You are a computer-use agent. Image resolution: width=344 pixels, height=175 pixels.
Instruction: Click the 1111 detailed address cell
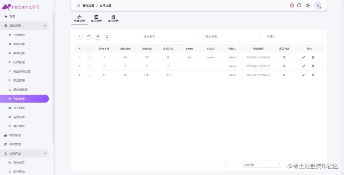147,75
